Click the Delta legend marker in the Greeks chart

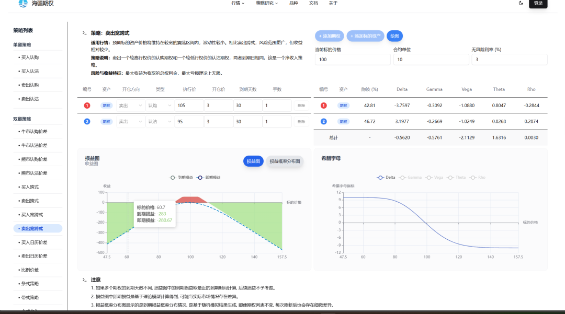[380, 178]
